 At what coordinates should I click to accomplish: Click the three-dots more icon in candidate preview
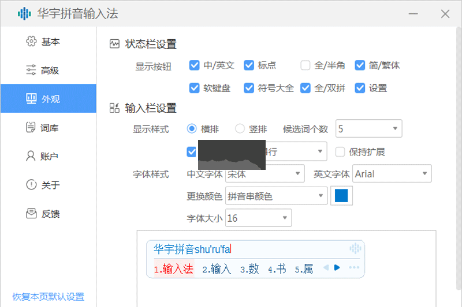(x=354, y=267)
